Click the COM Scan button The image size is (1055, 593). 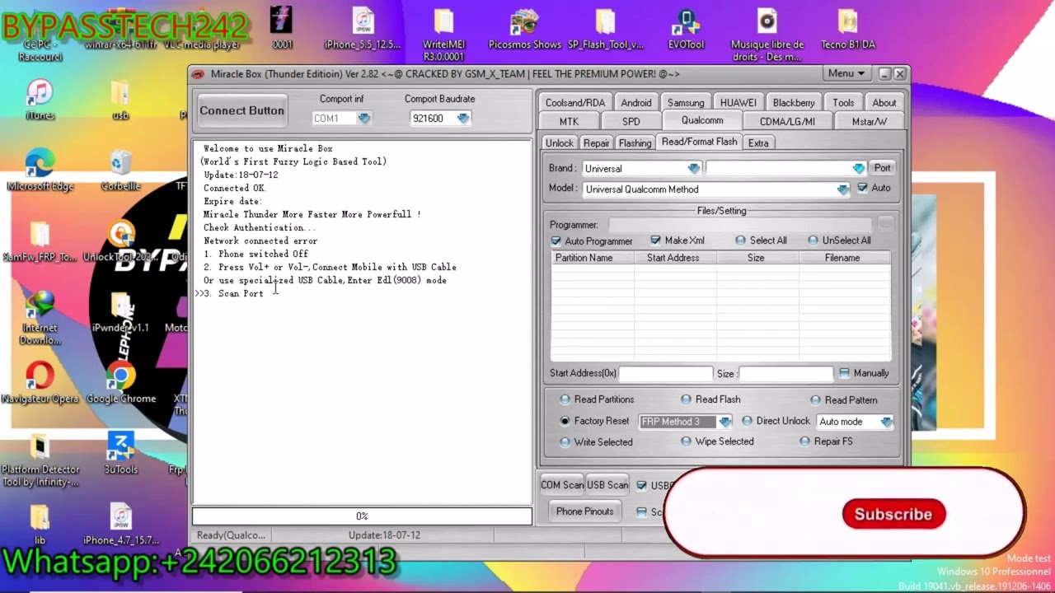(x=562, y=485)
